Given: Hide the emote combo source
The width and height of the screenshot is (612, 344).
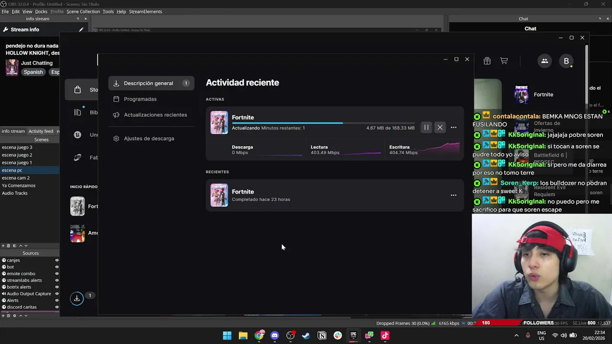Looking at the screenshot, I should pos(57,274).
